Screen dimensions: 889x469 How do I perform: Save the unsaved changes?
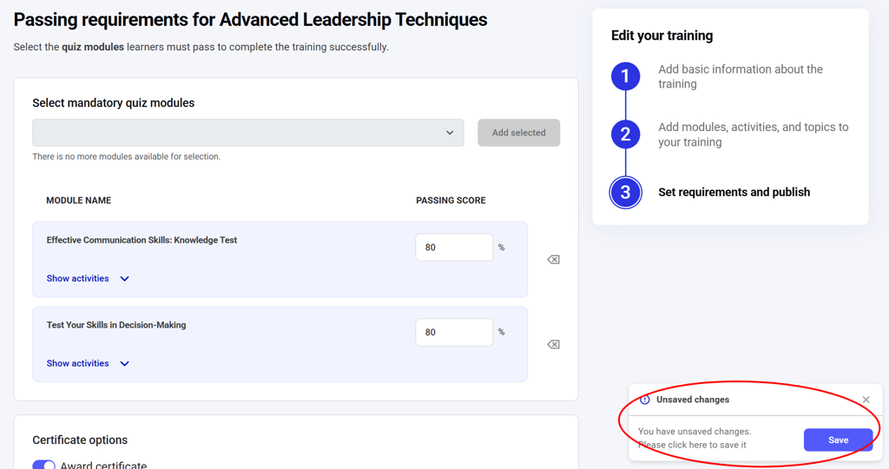[838, 440]
